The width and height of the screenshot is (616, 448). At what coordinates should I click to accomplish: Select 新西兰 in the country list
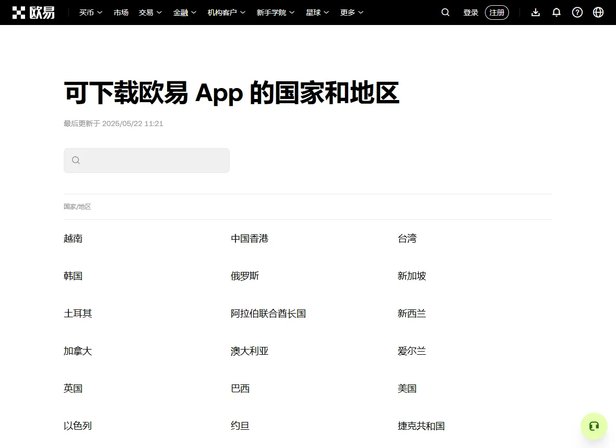click(x=412, y=314)
